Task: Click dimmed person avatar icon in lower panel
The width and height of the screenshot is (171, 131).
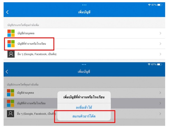Action: pyautogui.click(x=11, y=114)
